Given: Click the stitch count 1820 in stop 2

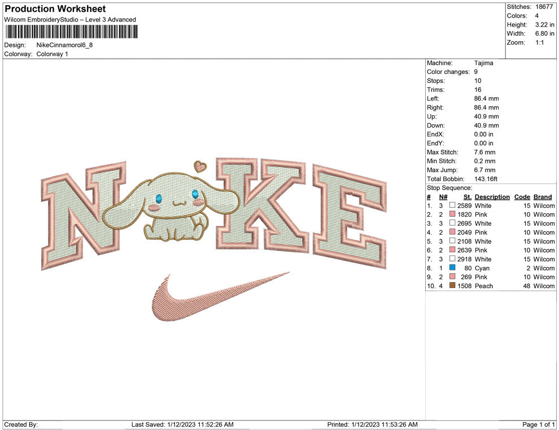Looking at the screenshot, I should click(x=465, y=214).
